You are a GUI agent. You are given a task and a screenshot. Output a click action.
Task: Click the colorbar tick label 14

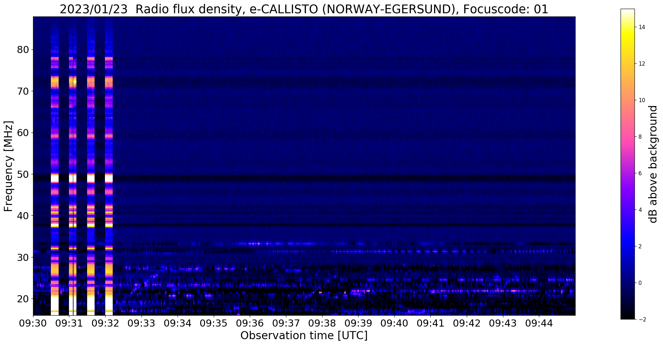click(x=641, y=27)
